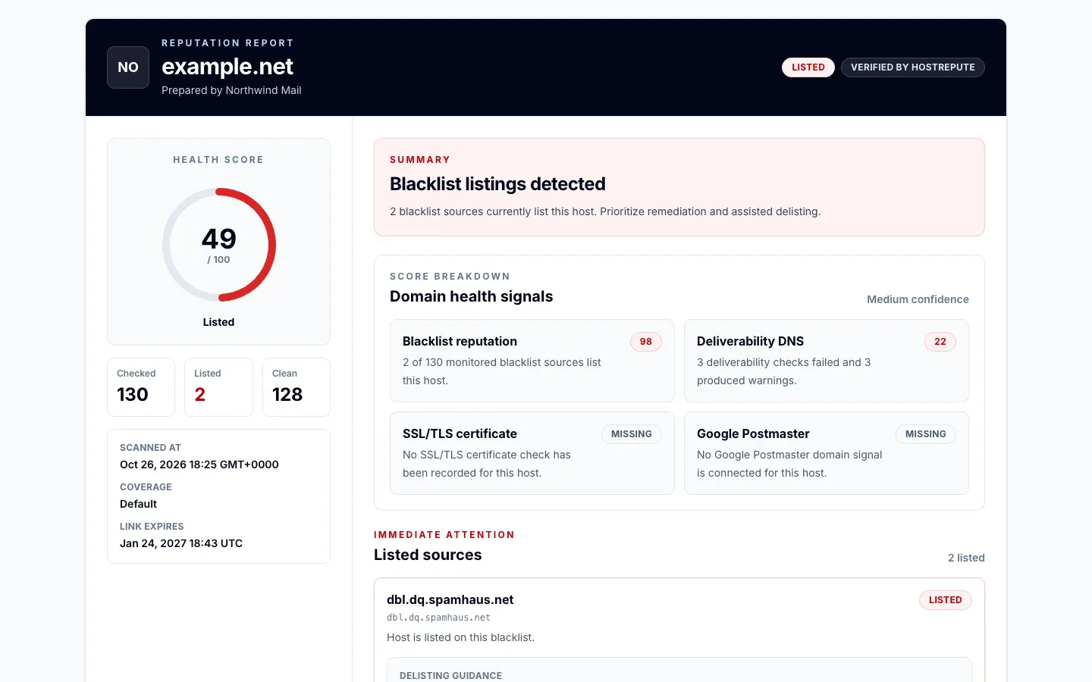Click the 'Listed sources' section heading

[x=428, y=555]
